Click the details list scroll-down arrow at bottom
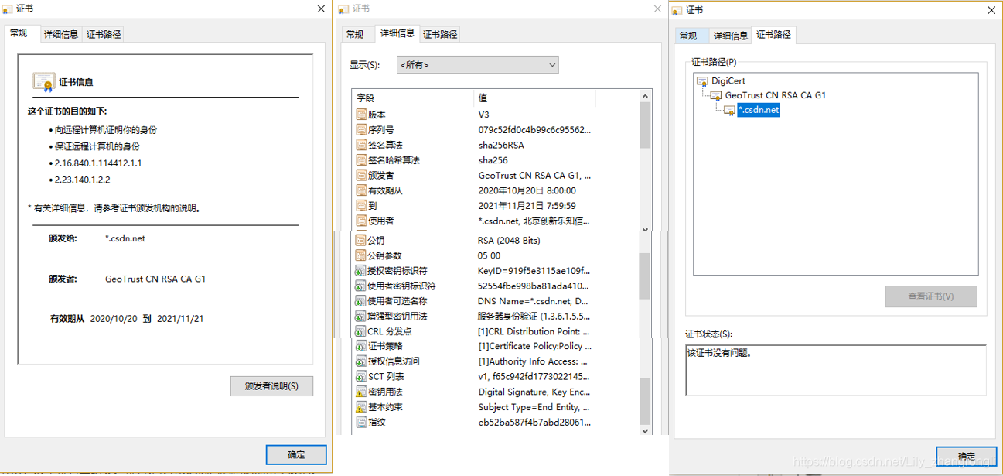 click(x=646, y=431)
